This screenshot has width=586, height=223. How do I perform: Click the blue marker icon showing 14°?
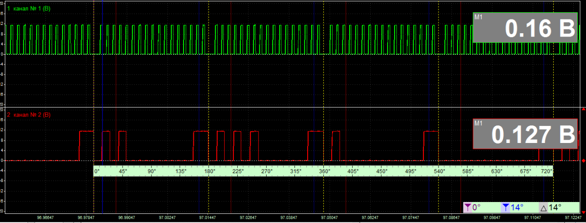pyautogui.click(x=506, y=207)
